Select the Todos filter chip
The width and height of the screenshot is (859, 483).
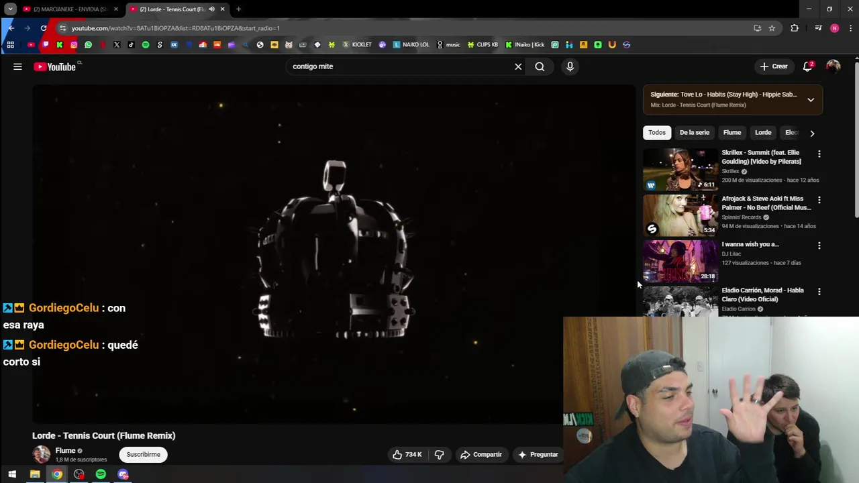click(x=657, y=133)
